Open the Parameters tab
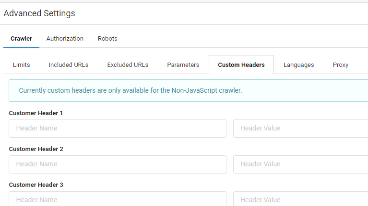Viewport: 368px width, 206px height. (183, 65)
